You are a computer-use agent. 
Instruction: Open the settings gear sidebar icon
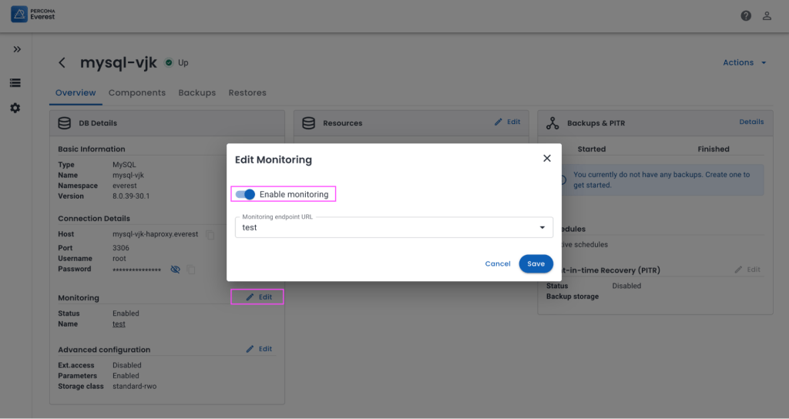pyautogui.click(x=15, y=108)
